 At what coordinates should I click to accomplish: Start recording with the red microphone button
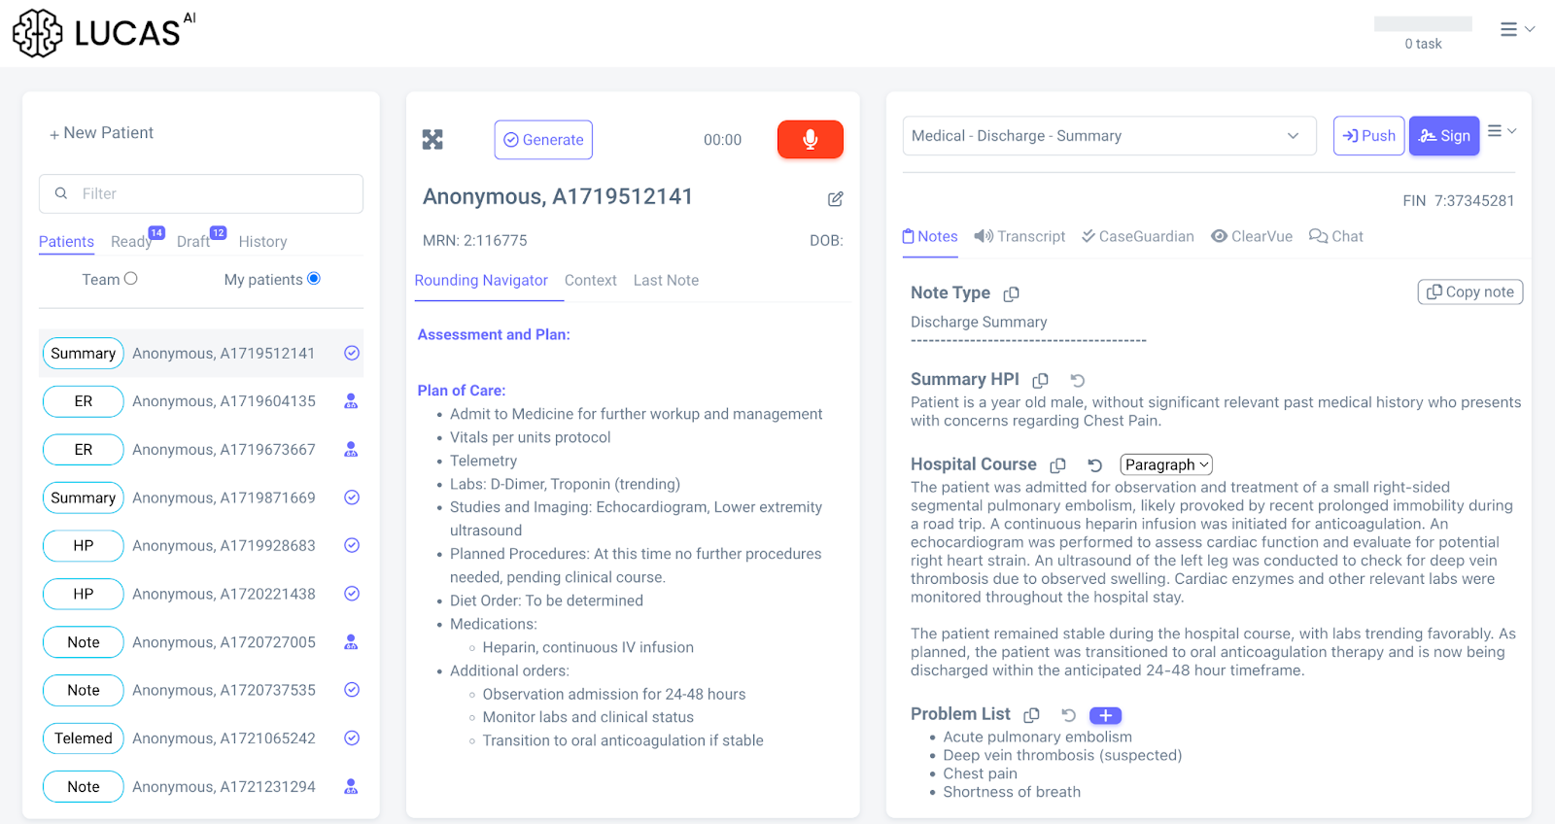(810, 140)
